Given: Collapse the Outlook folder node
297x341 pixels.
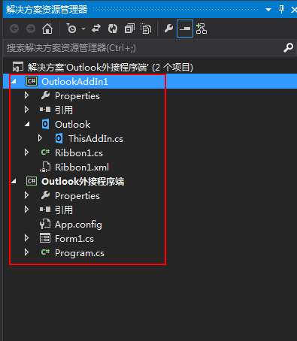Looking at the screenshot, I should pos(27,124).
